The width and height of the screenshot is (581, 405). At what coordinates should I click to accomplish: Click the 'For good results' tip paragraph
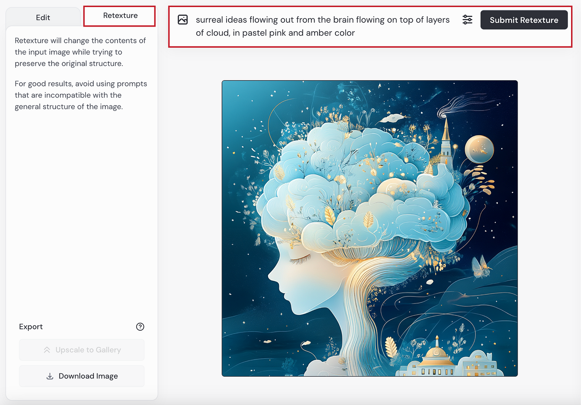click(x=81, y=95)
